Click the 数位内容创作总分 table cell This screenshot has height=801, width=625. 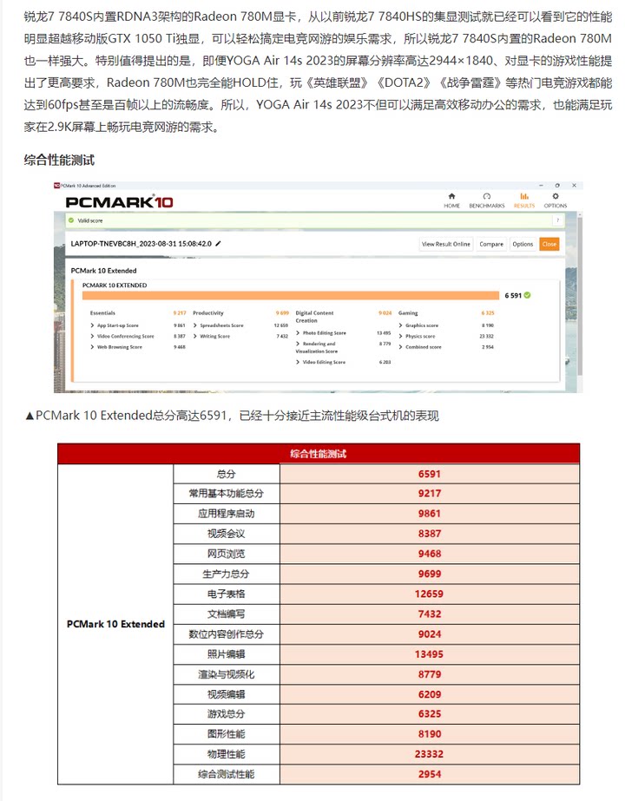(x=227, y=634)
